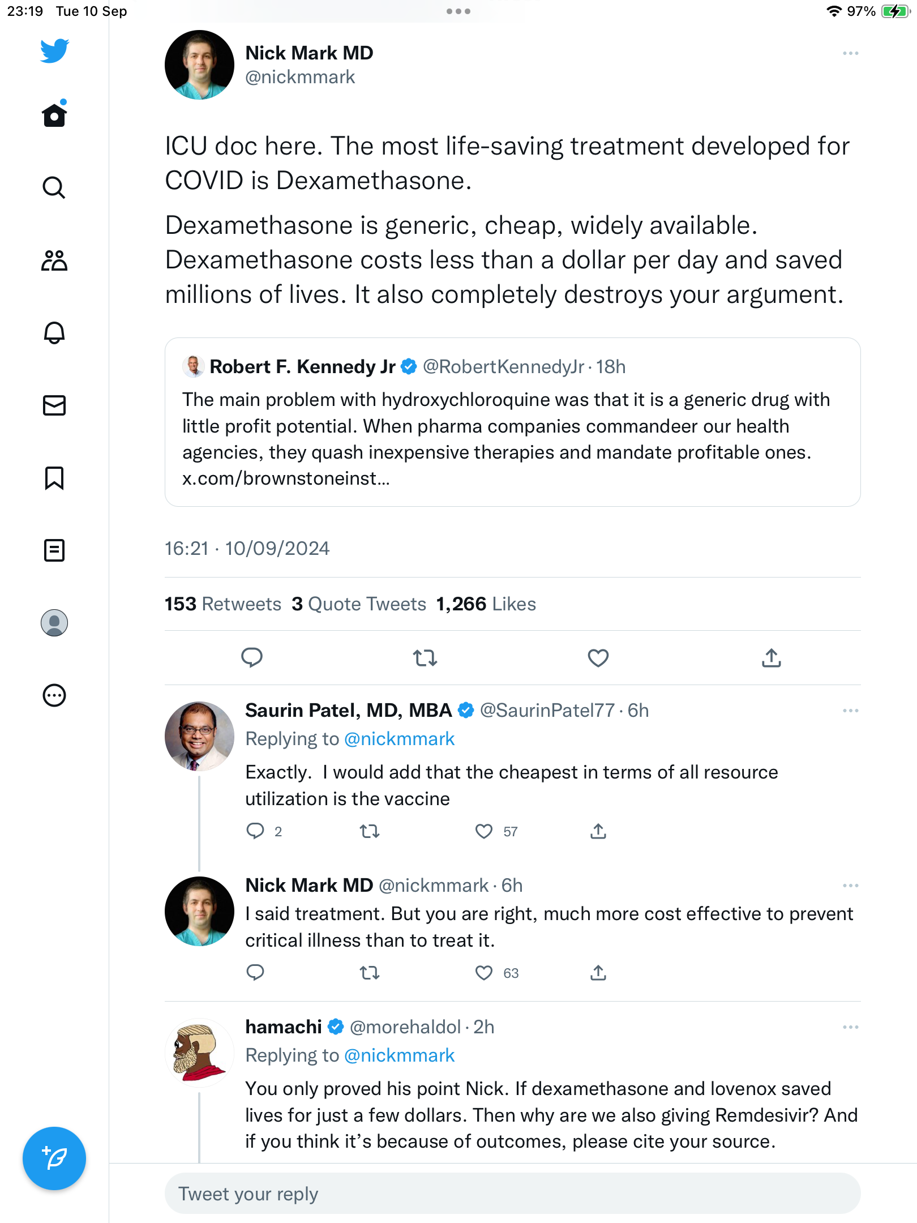917x1223 pixels.
Task: Open the More circle menu in sidebar
Action: [54, 695]
